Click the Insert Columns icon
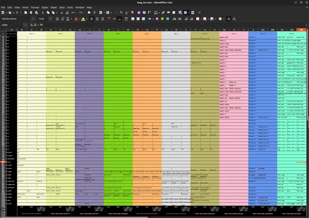 [108, 13]
